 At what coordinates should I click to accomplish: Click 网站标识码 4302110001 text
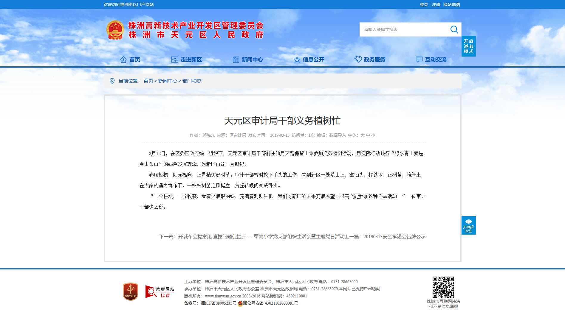(284, 296)
